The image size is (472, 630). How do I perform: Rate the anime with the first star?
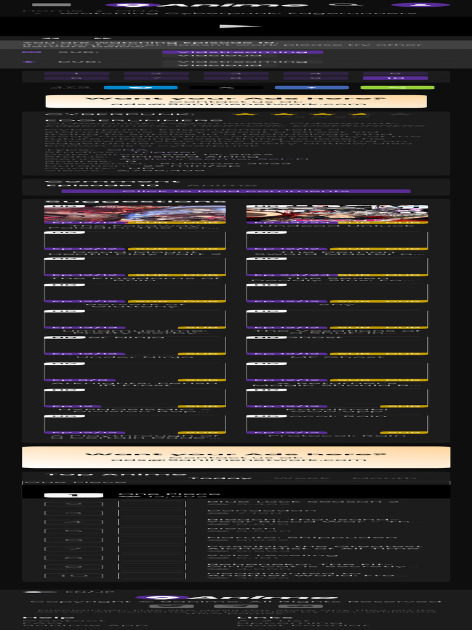(245, 114)
